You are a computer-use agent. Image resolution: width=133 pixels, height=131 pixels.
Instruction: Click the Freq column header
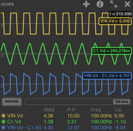coord(96,110)
